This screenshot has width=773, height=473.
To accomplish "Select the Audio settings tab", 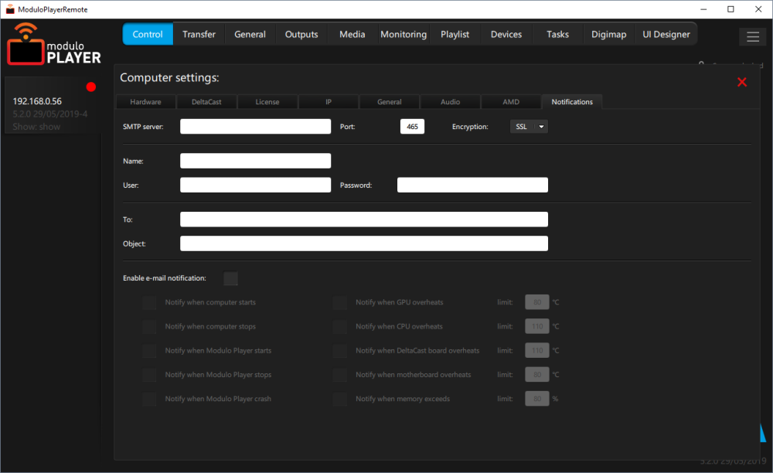I will [449, 101].
